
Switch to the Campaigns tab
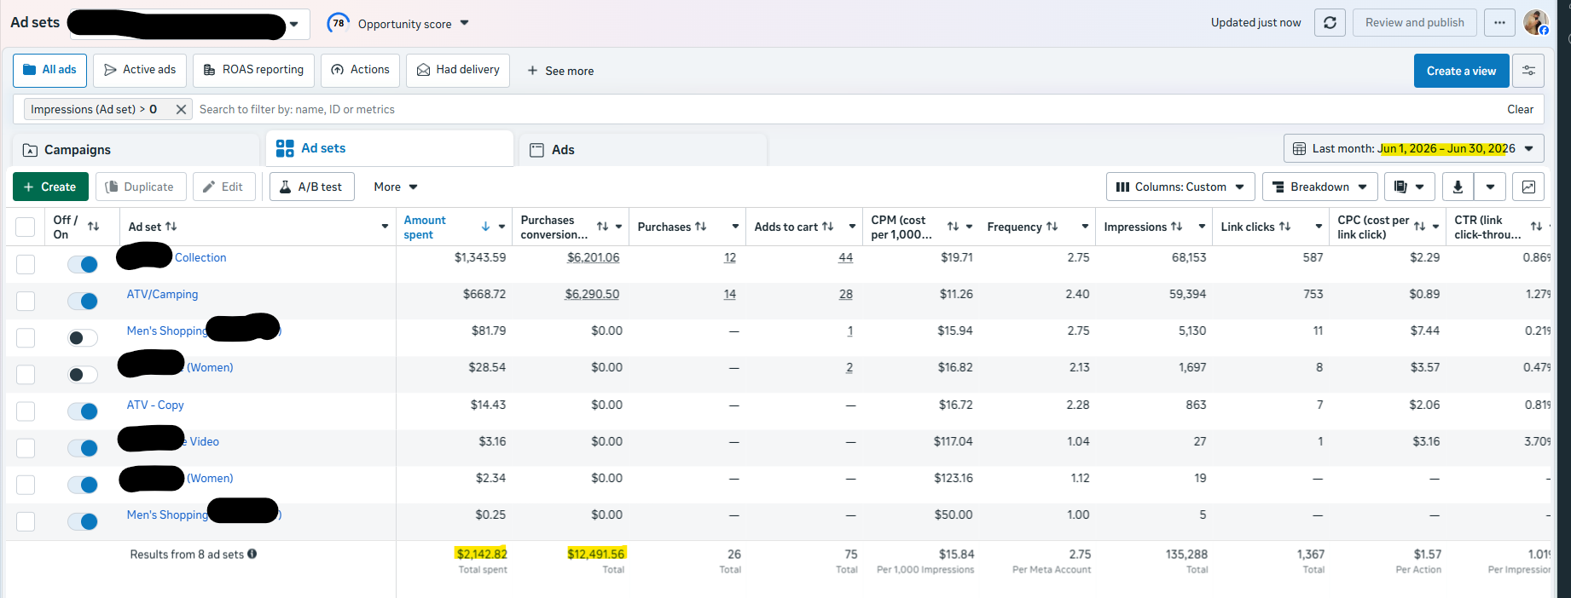click(x=136, y=150)
